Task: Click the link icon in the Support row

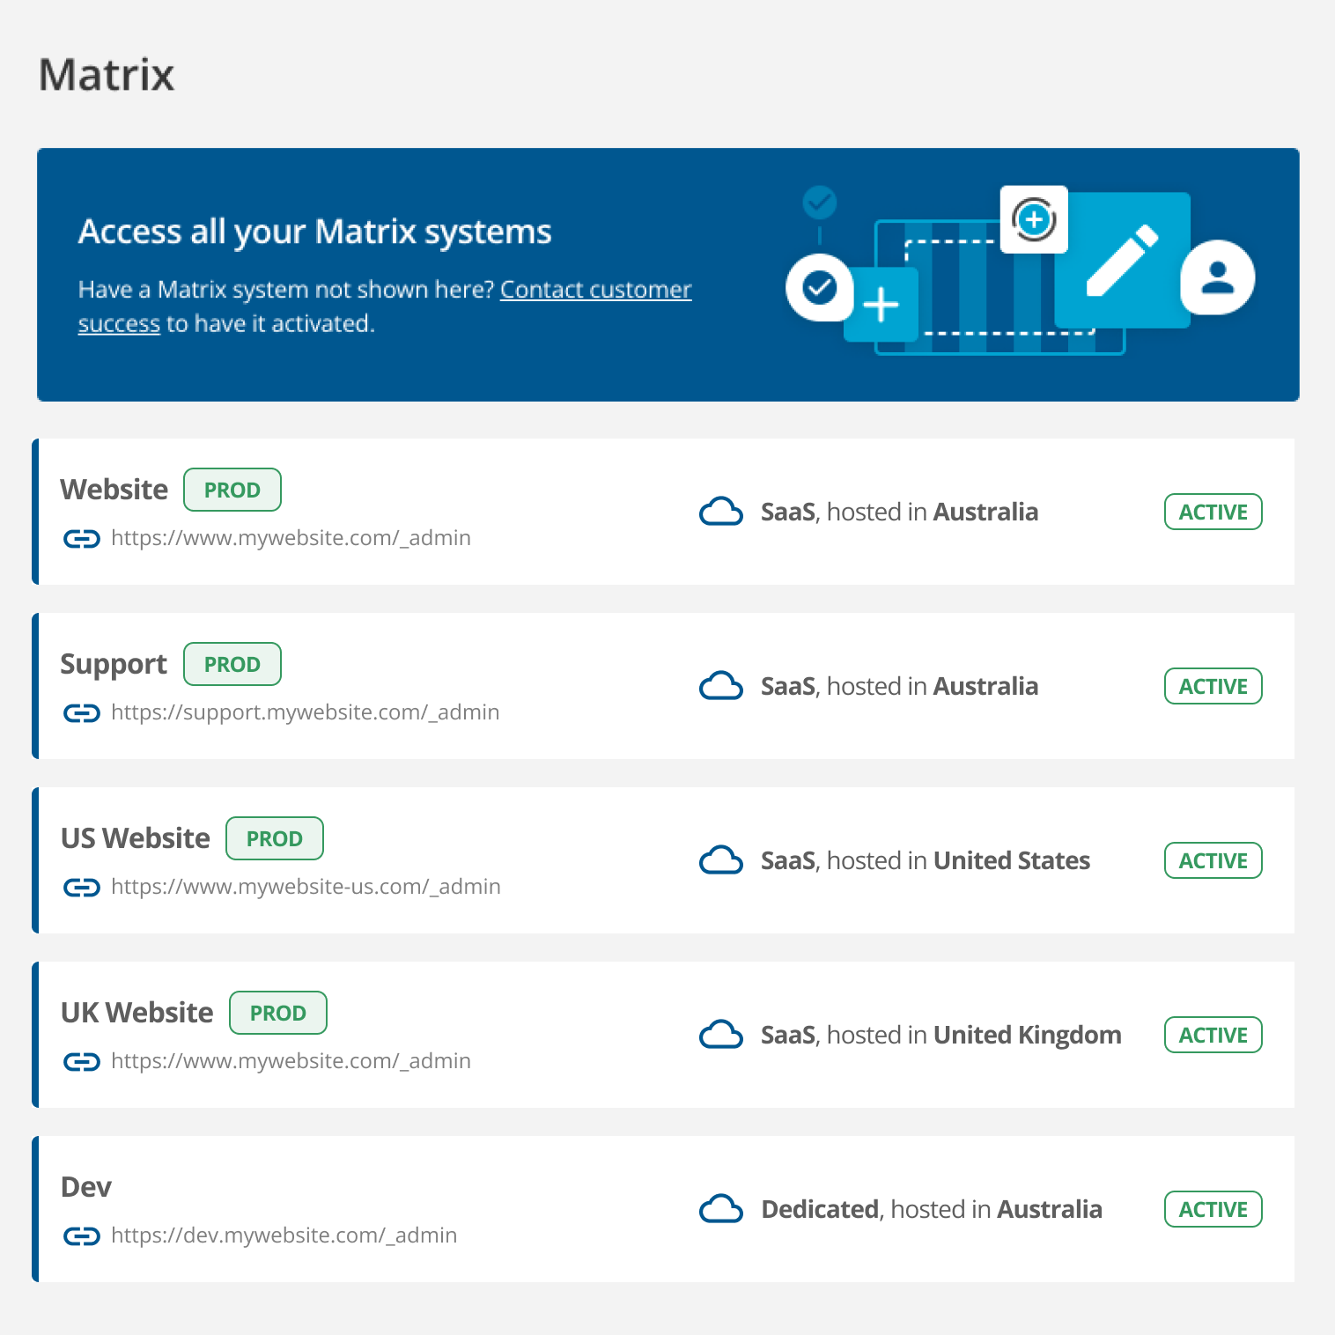Action: pos(82,712)
